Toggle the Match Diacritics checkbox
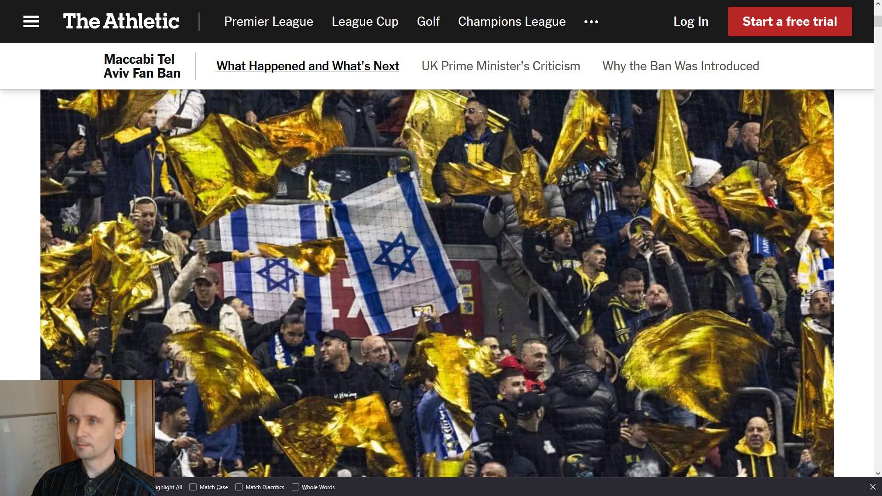 tap(239, 487)
